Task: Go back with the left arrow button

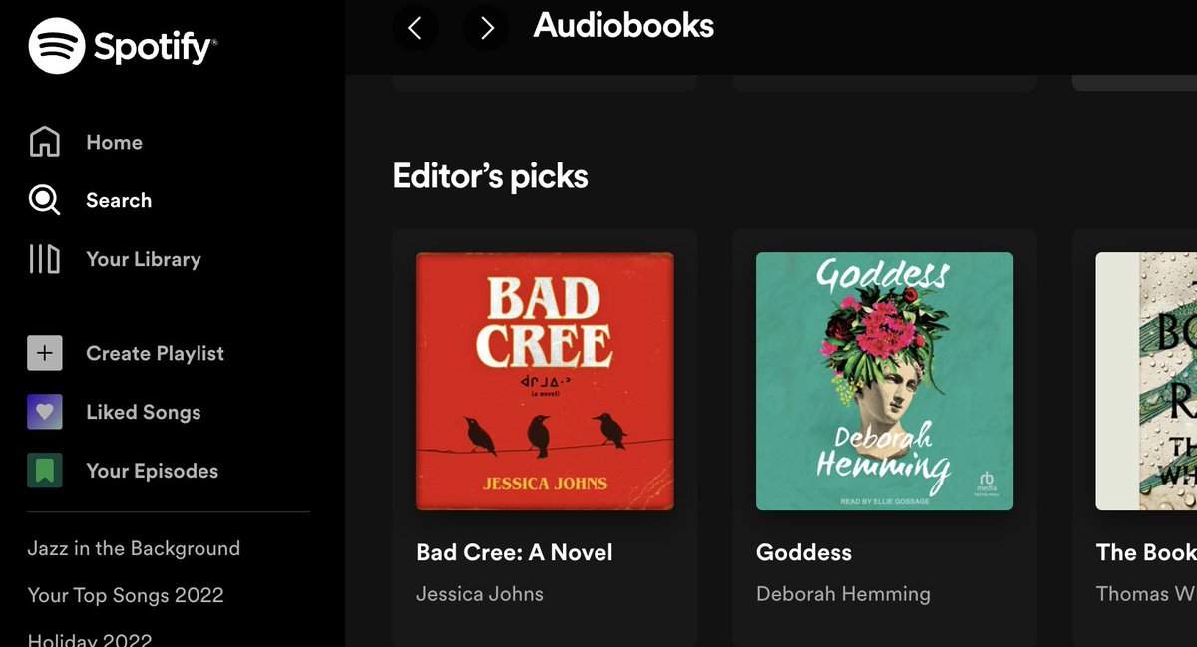Action: point(416,28)
